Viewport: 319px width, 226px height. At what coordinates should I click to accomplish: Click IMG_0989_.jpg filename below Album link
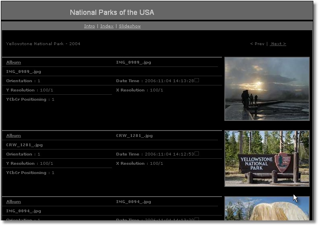[x=23, y=72]
